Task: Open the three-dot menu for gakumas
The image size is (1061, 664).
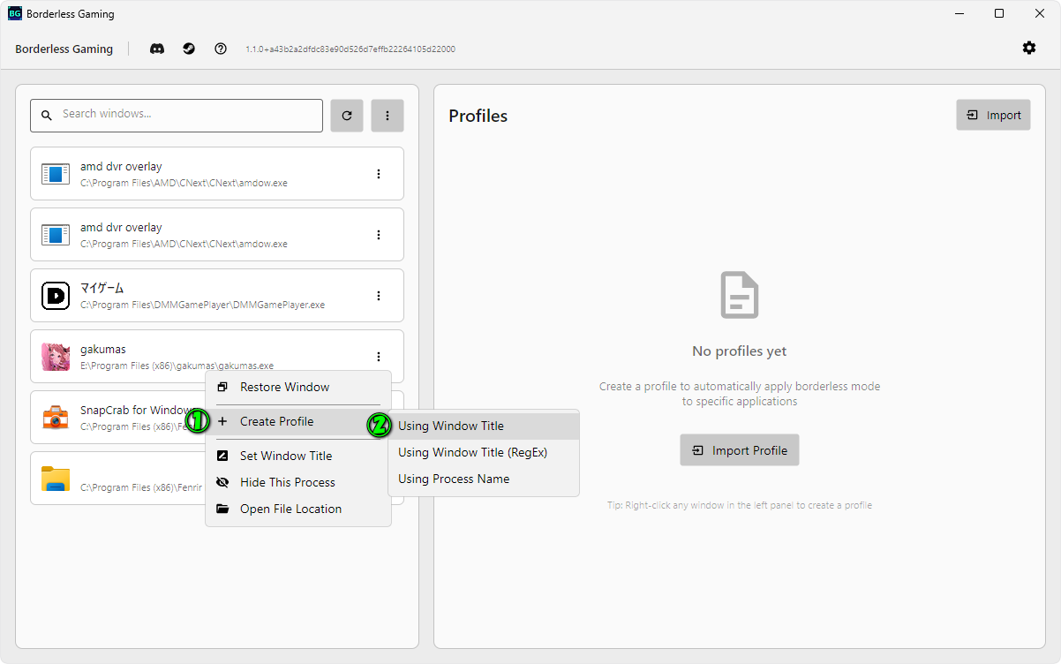Action: coord(379,357)
